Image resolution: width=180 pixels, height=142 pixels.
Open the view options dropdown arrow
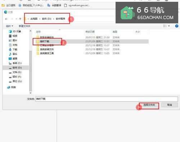coord(169,26)
